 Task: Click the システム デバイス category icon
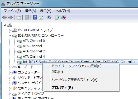click(x=14, y=83)
